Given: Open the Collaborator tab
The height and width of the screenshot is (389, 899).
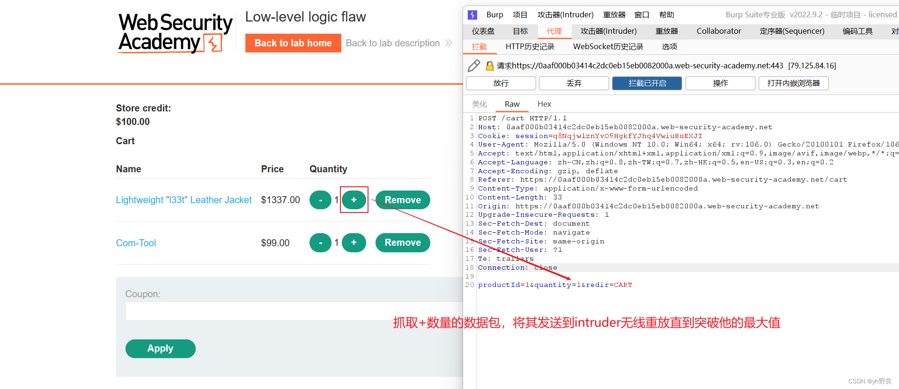Looking at the screenshot, I should pyautogui.click(x=719, y=31).
